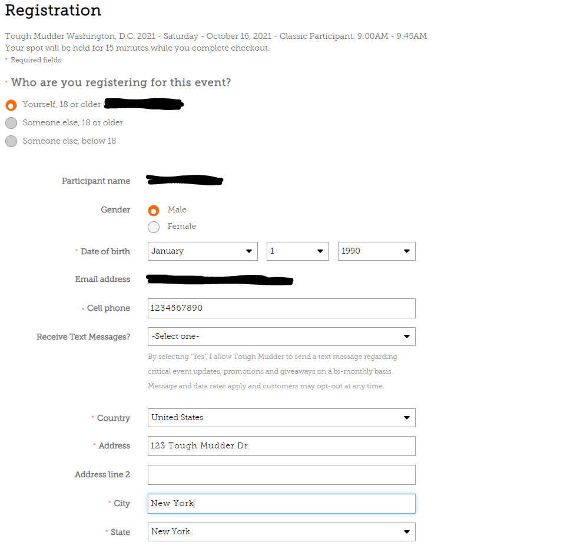
Task: Focus the Cell phone input field
Action: click(281, 308)
